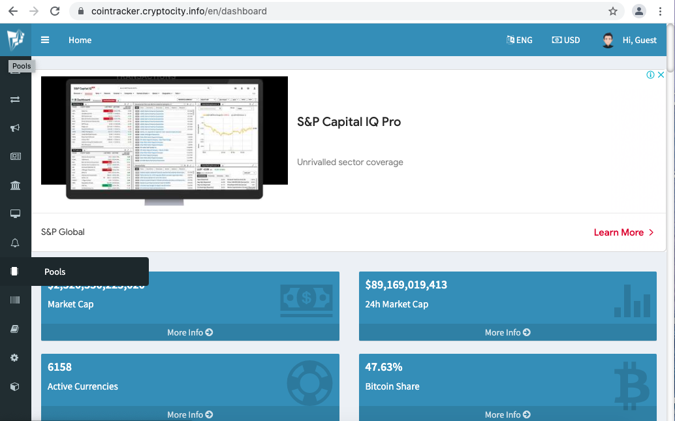Select the Pools sidebar icon
675x421 pixels.
click(x=14, y=271)
